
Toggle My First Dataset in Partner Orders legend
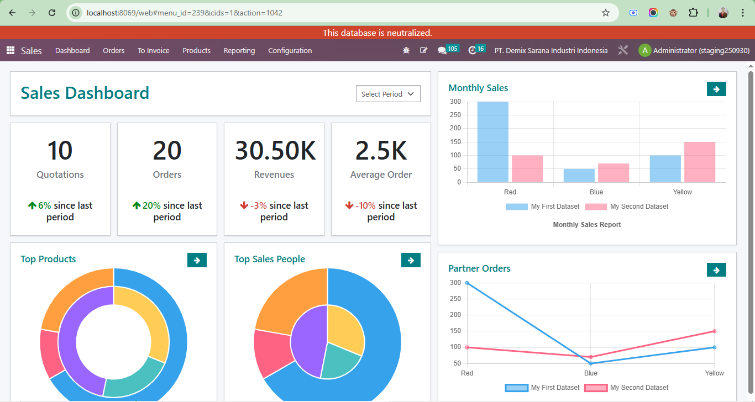[x=543, y=388]
